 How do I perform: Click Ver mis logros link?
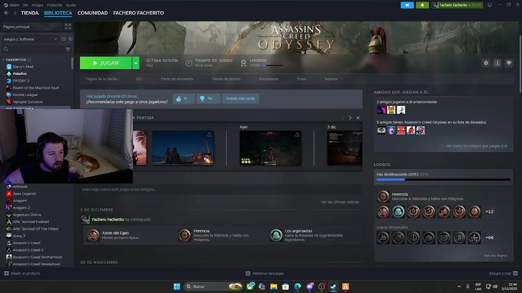coord(495,256)
